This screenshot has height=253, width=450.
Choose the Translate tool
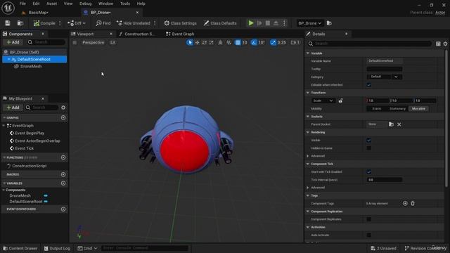click(197, 42)
